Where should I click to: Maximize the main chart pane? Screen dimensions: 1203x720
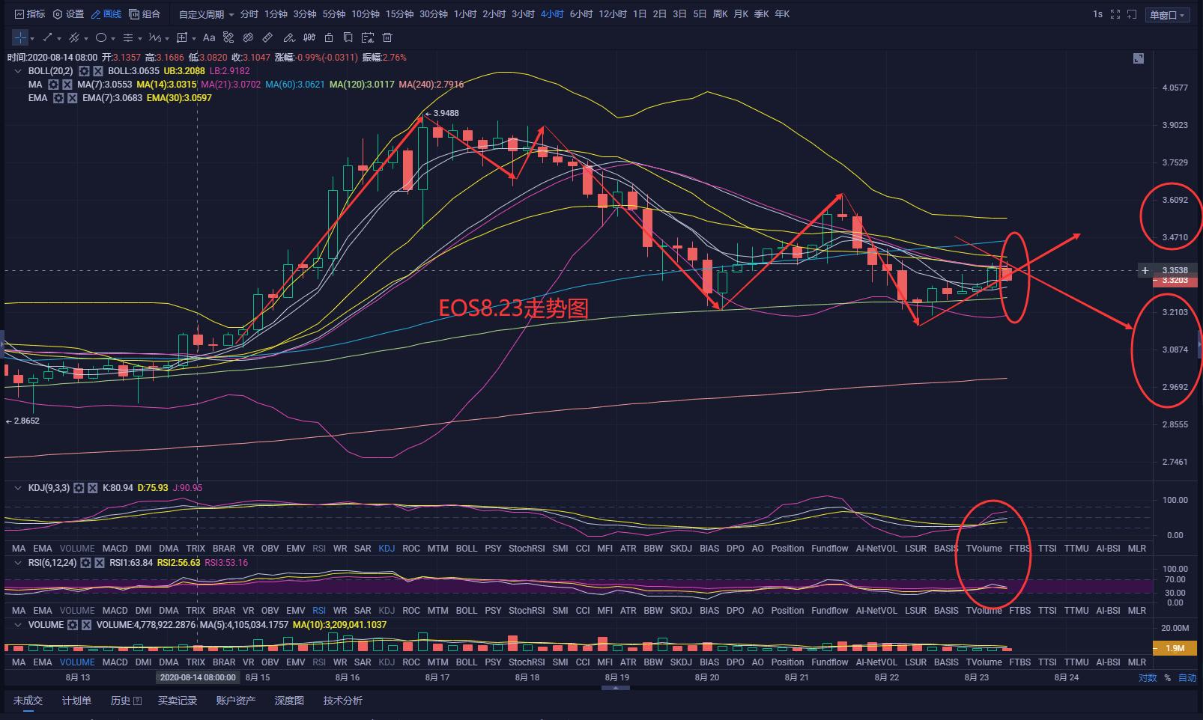click(1139, 58)
